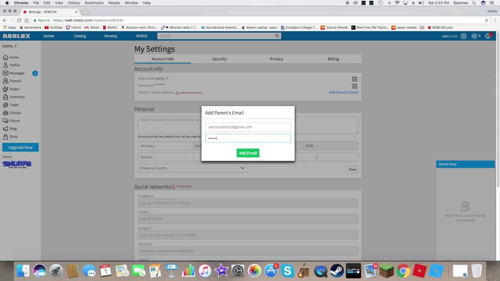
Task: Open Steam from the Dock
Action: 337,270
